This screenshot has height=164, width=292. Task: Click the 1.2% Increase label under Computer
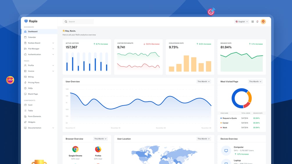pyautogui.click(x=241, y=154)
